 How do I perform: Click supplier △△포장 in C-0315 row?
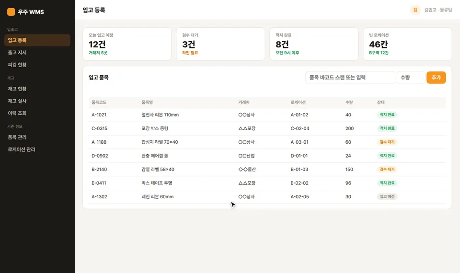pos(247,128)
